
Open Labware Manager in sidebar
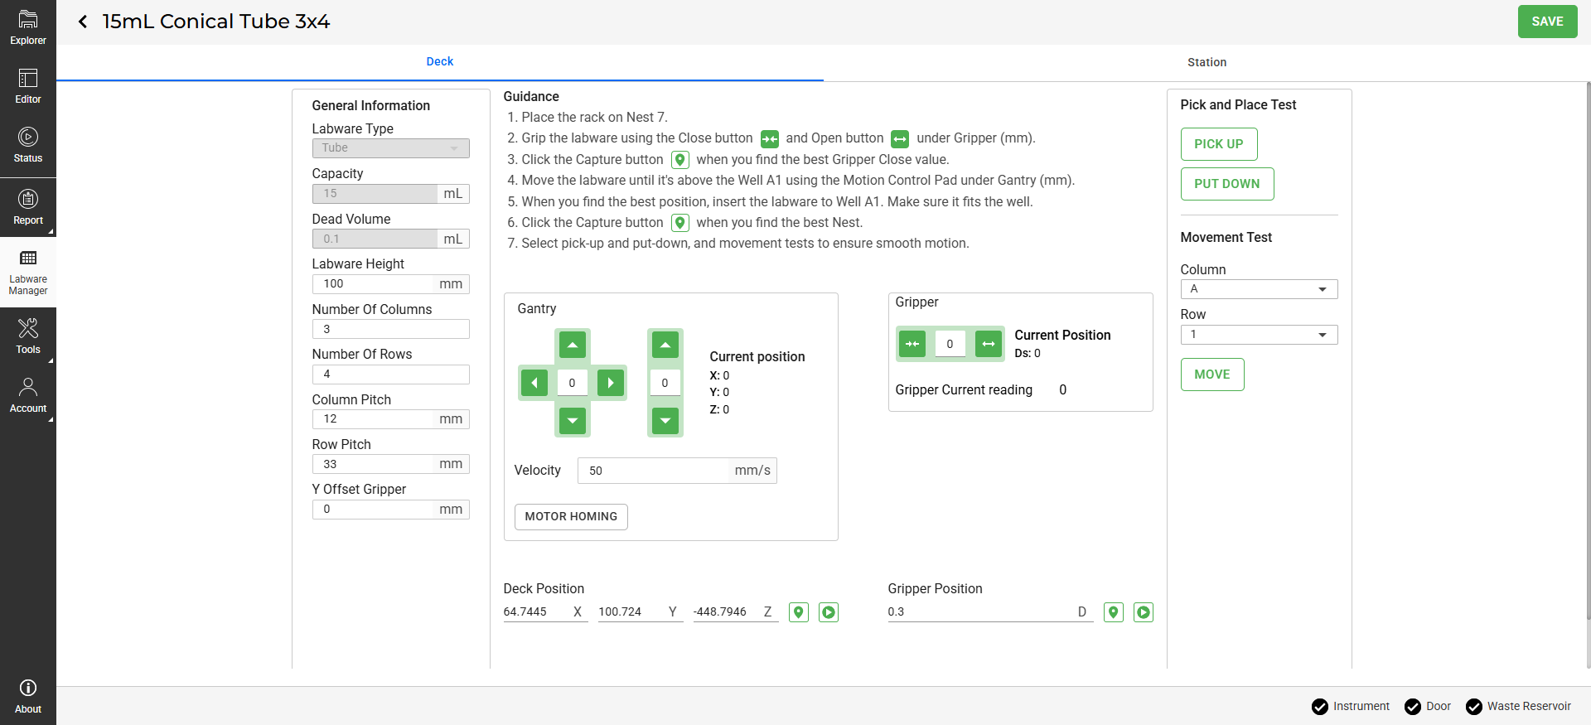[28, 273]
